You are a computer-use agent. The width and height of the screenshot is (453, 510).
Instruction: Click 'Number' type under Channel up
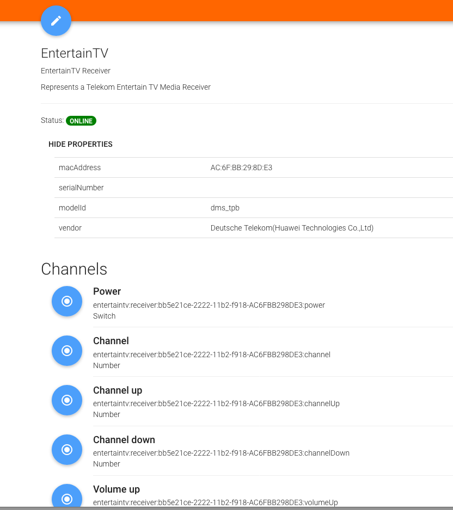107,414
